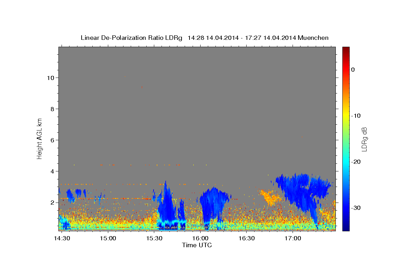Click the plot title text 'Linear De-Polarization Ratio LDRg'

pyautogui.click(x=131, y=38)
